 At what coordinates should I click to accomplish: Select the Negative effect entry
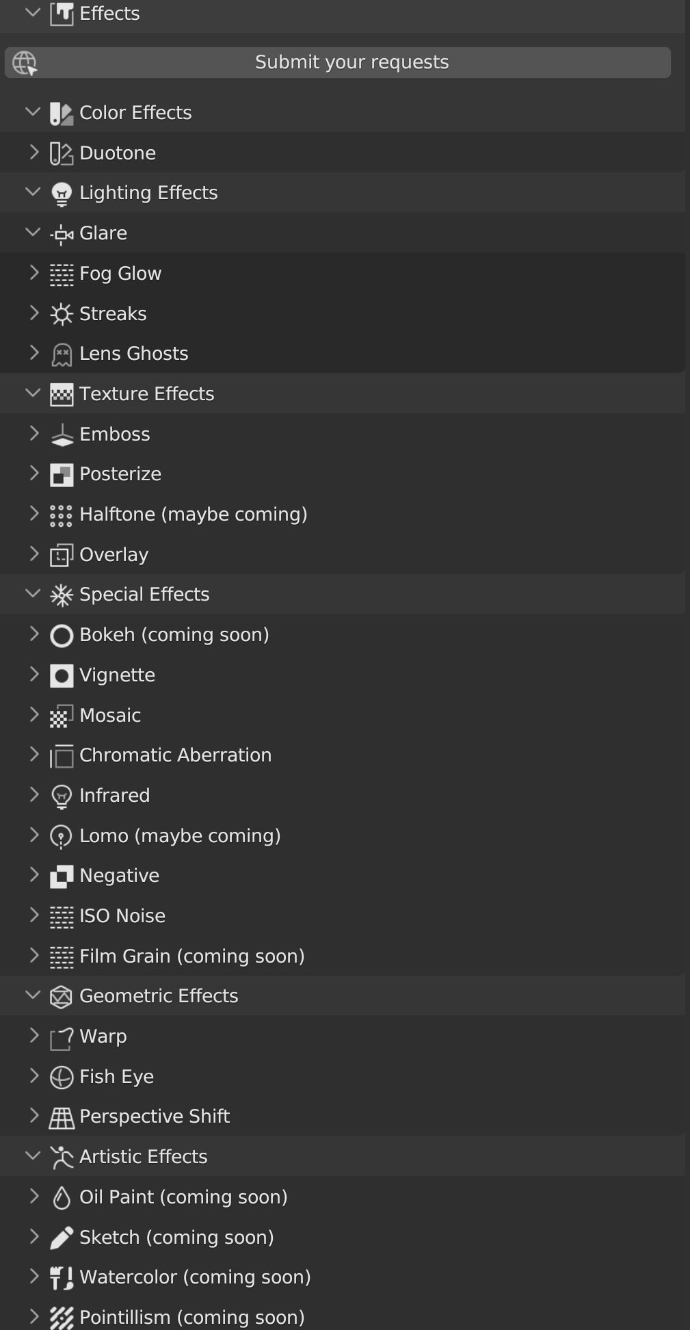click(x=119, y=875)
